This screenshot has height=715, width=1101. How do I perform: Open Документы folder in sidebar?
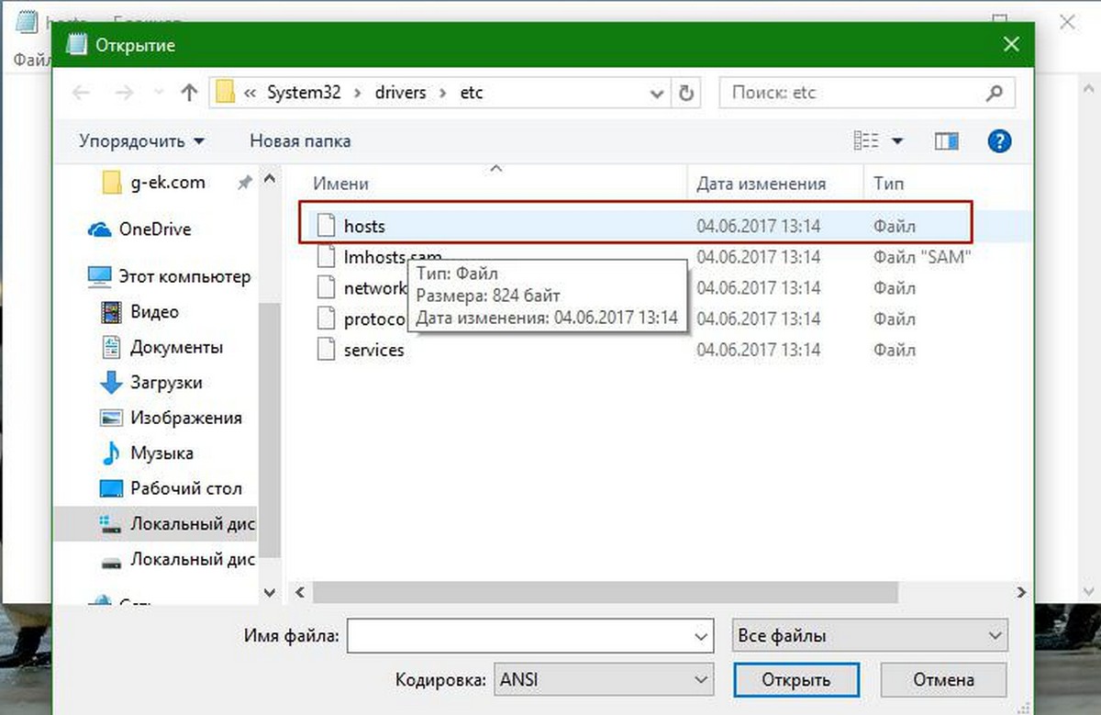176,348
